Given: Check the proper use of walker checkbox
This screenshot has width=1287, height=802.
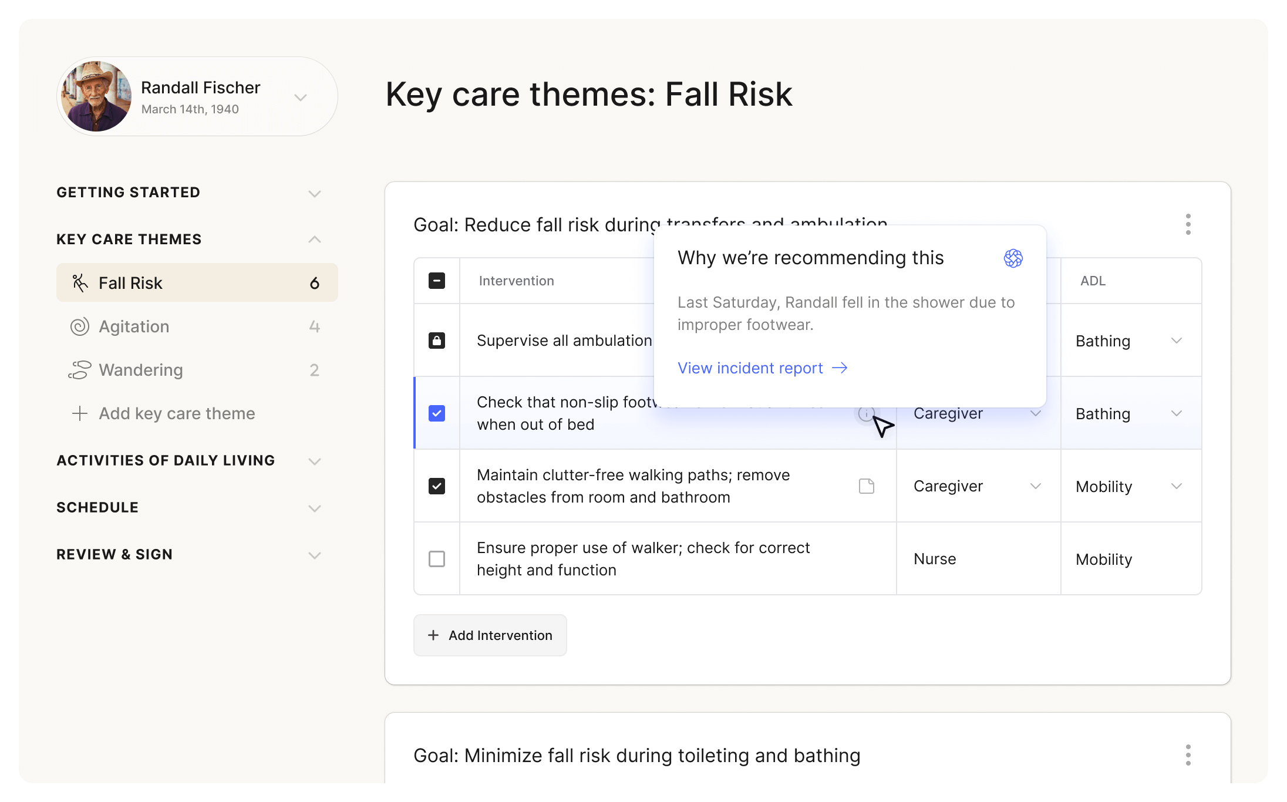Looking at the screenshot, I should (x=437, y=559).
